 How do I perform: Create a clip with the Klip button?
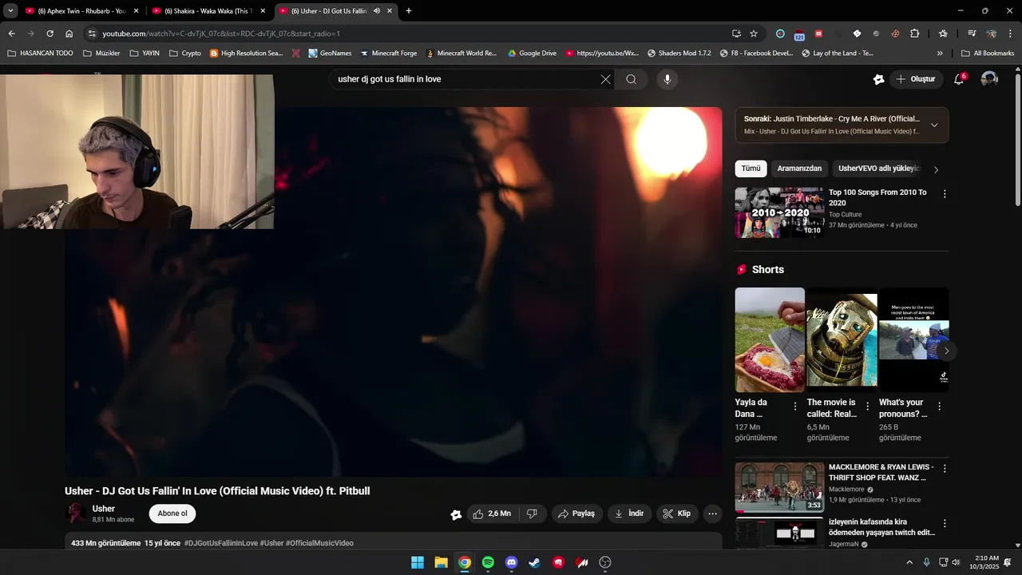[x=677, y=514]
